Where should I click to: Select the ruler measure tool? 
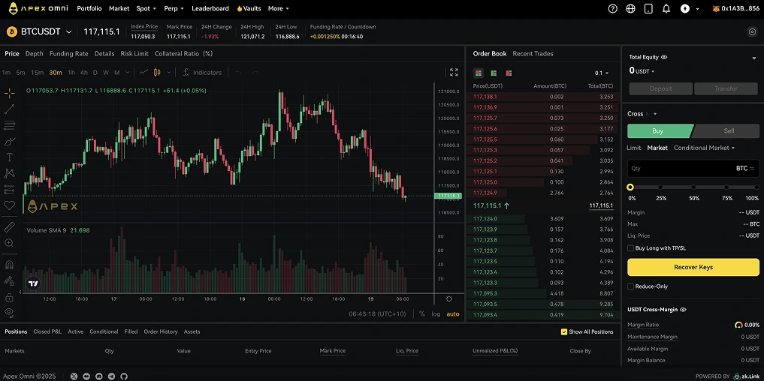9,226
